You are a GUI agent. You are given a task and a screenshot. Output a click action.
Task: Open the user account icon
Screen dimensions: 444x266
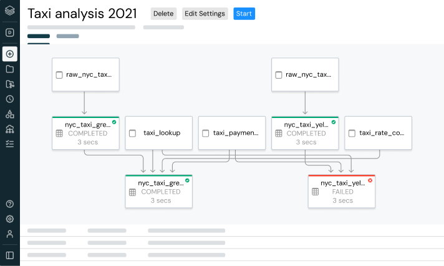[9, 234]
